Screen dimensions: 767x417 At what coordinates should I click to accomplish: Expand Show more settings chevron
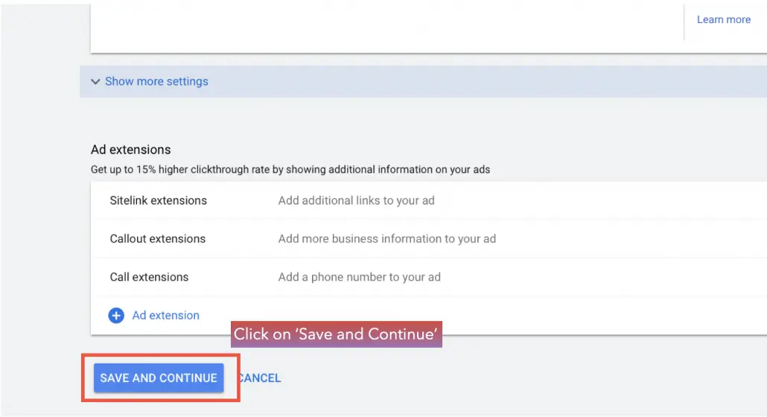95,82
